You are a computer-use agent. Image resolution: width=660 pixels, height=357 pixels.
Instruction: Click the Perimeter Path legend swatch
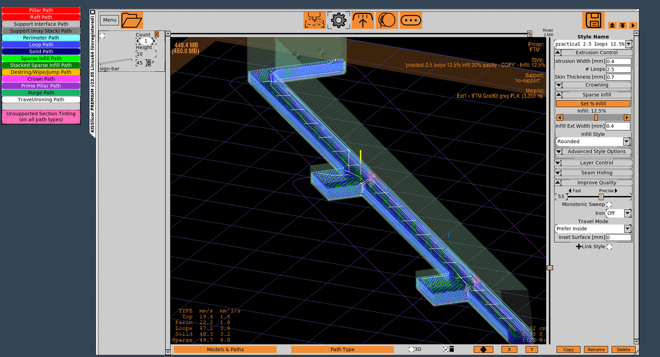[x=41, y=38]
